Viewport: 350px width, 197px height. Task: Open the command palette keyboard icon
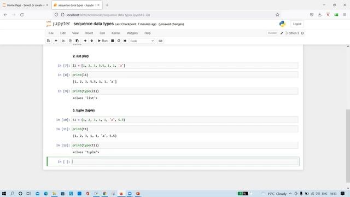[160, 41]
